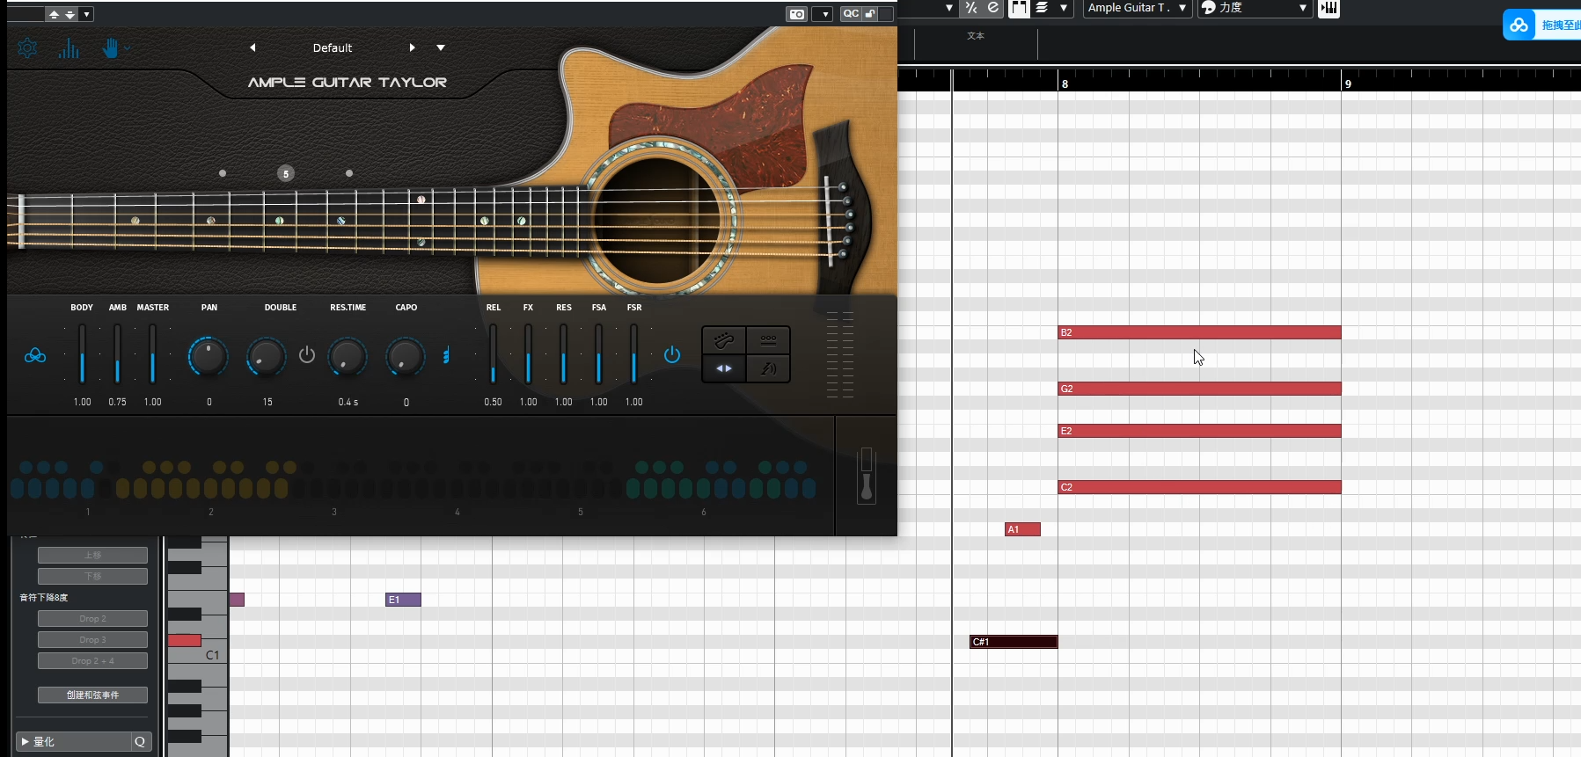
Task: Select the E1 note in the piano roll
Action: [403, 600]
